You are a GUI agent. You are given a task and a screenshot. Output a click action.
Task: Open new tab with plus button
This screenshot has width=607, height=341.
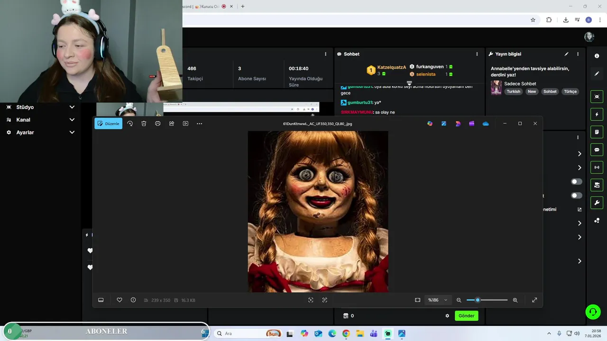pyautogui.click(x=242, y=7)
